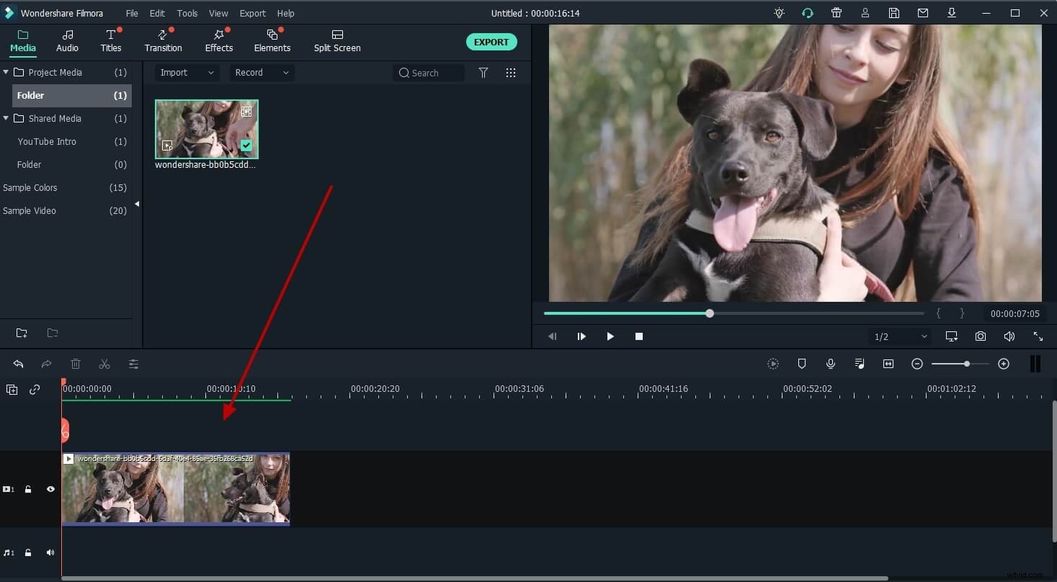Open the Split Screen panel

pos(336,40)
